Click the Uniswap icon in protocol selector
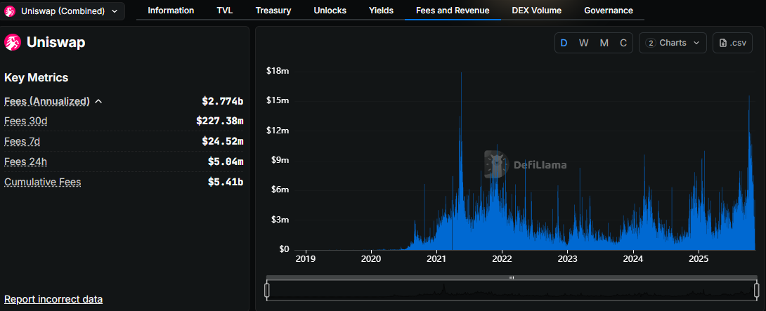The width and height of the screenshot is (766, 311). 11,11
